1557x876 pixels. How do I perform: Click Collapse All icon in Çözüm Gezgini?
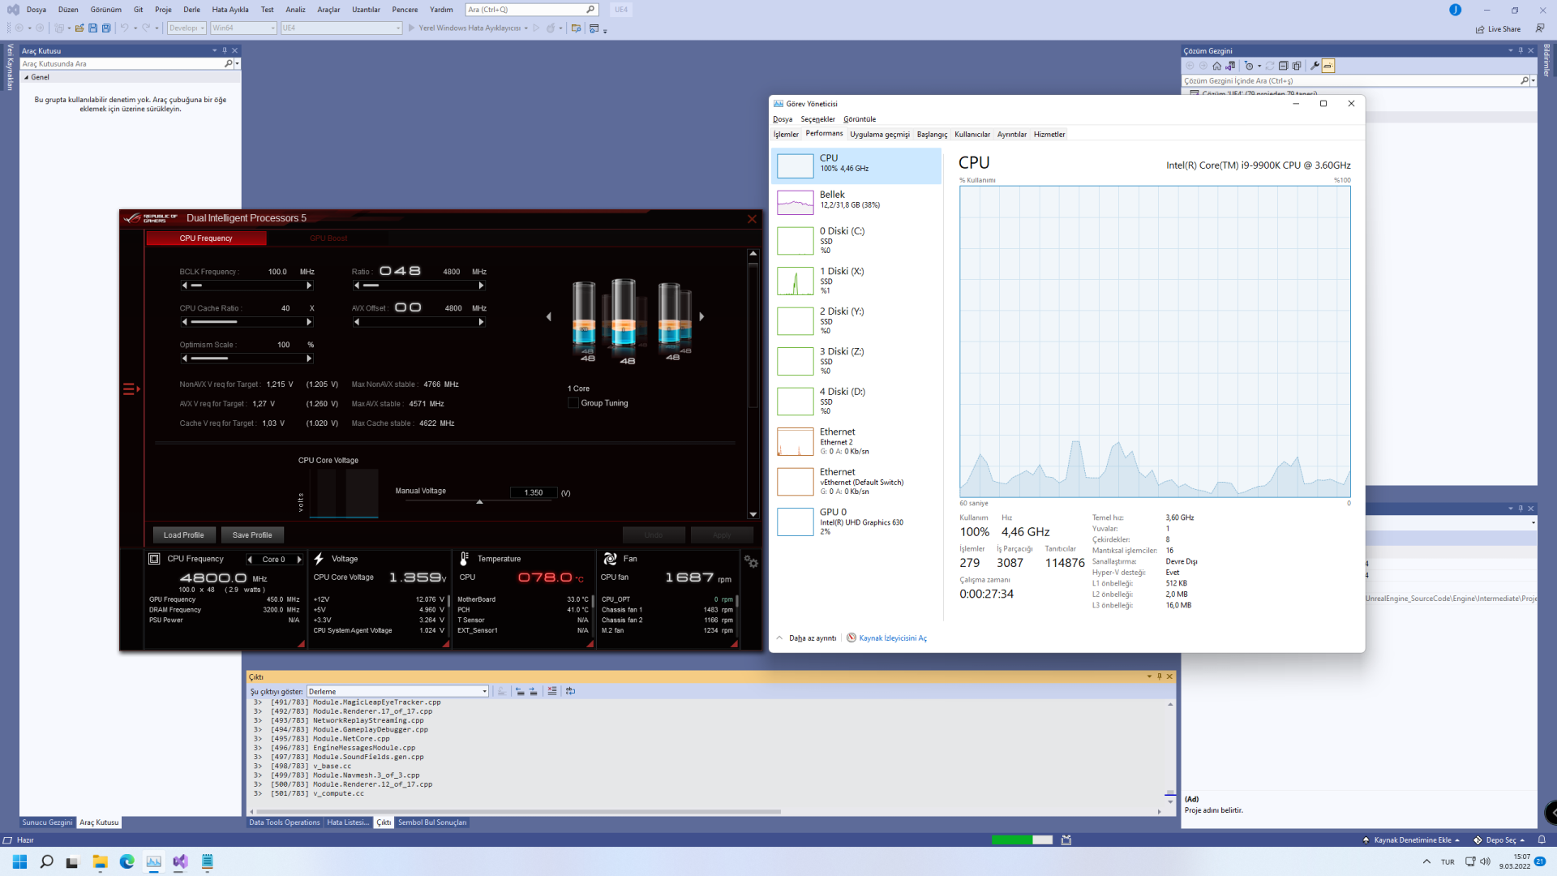1283,66
